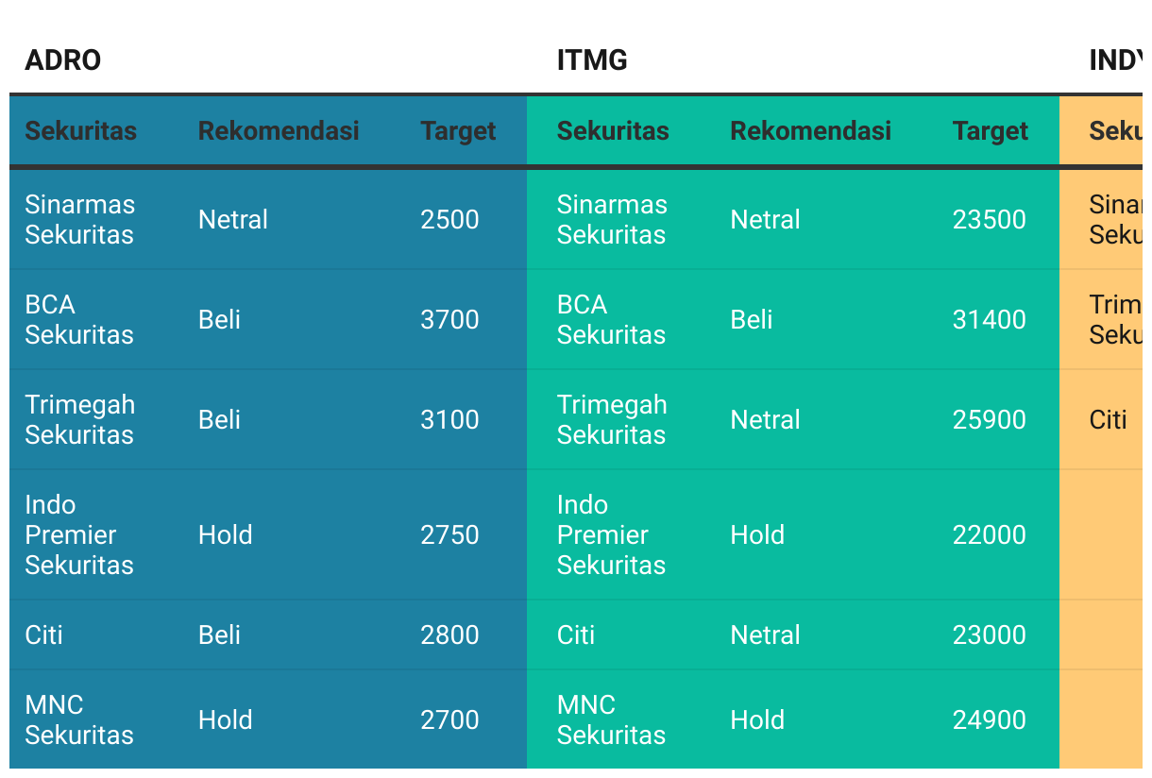
Task: Click the ADRO table heading
Action: [62, 60]
